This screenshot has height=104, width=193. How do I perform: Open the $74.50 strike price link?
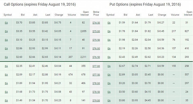coord(96,23)
